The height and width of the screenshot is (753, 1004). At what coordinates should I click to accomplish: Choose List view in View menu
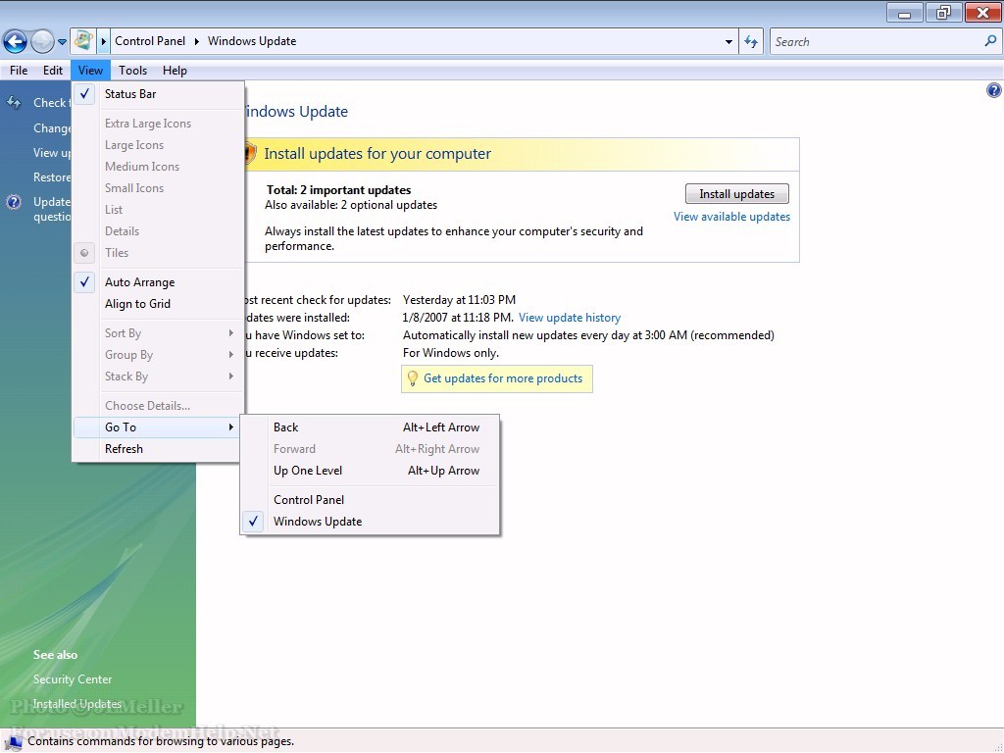click(x=158, y=210)
